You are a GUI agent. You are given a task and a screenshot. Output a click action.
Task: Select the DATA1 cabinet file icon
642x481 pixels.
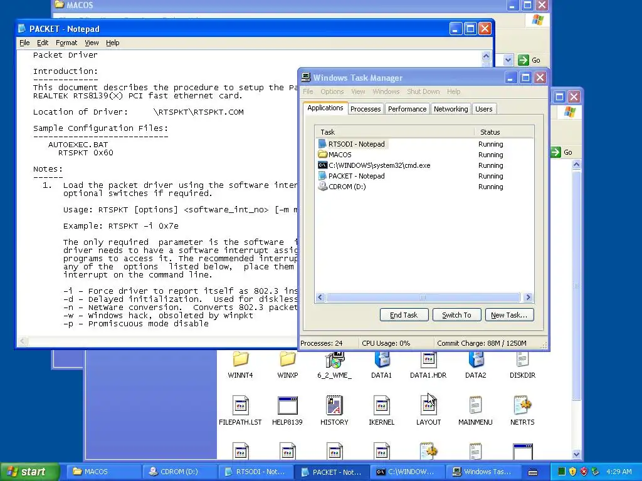coord(382,360)
